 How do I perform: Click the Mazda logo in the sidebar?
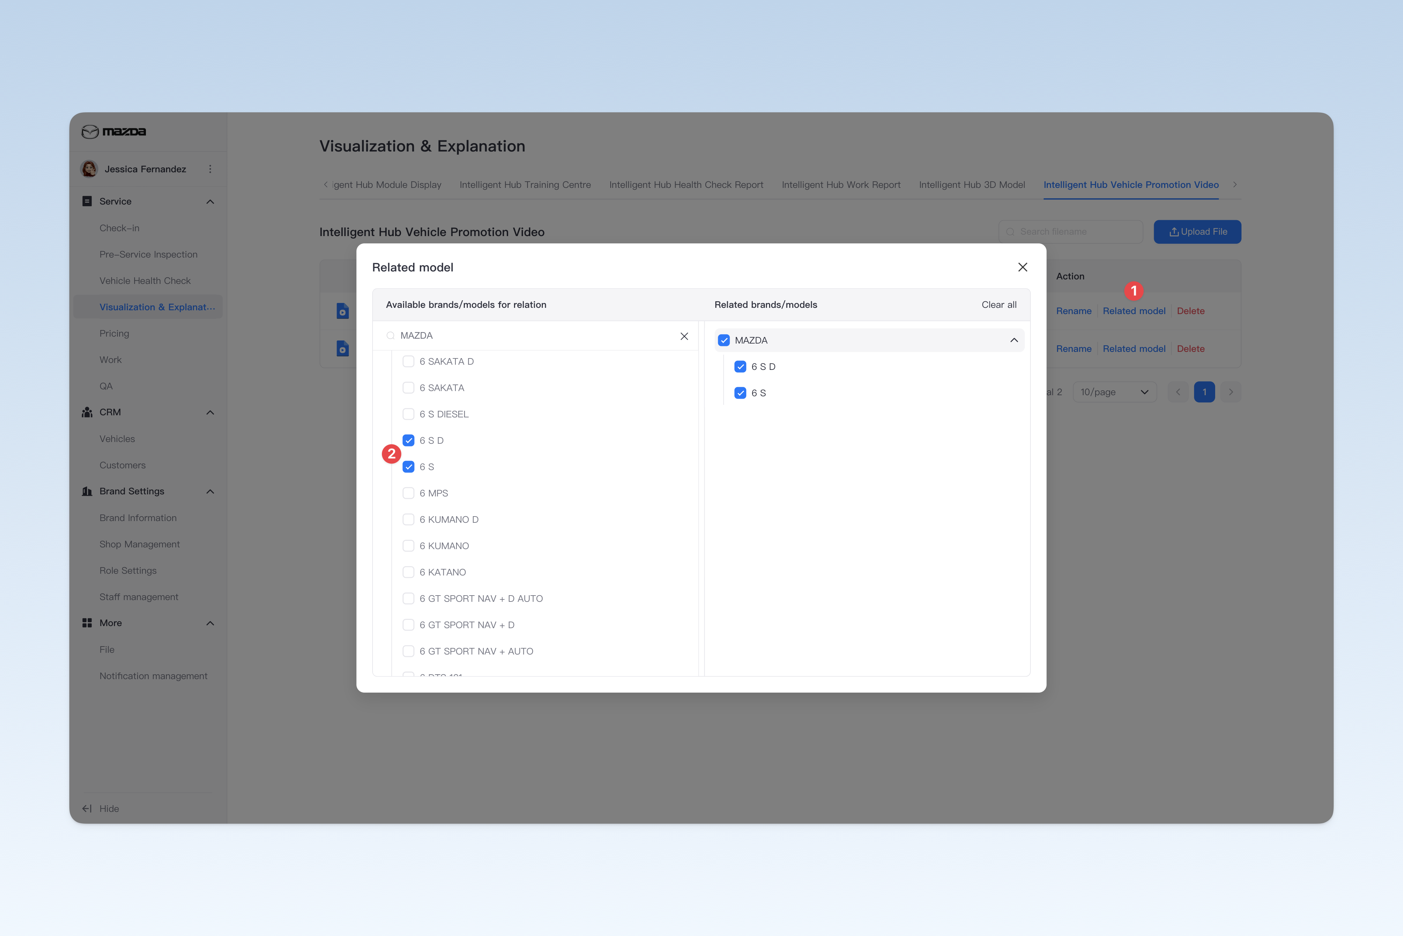(113, 131)
